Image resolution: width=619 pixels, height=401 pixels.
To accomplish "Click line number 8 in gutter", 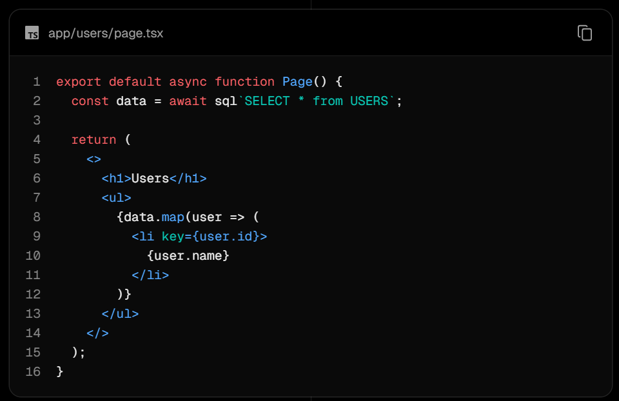I will pos(36,217).
